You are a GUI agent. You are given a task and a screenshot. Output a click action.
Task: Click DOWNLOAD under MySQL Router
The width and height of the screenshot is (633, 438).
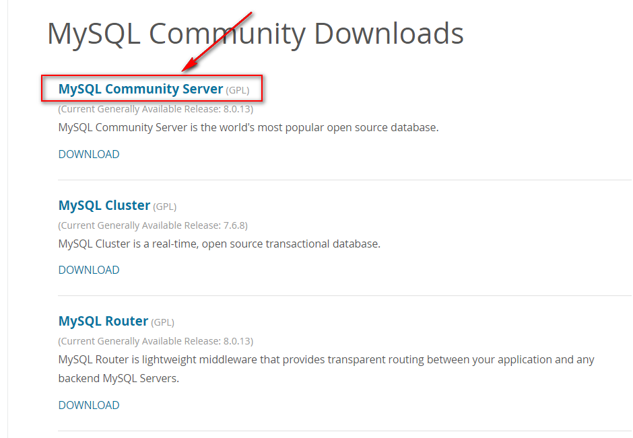[89, 405]
